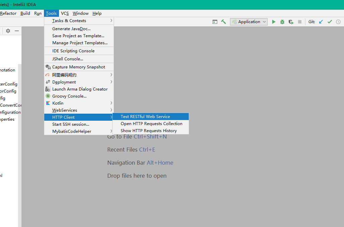The image size is (344, 227).
Task: Choose Manage Project Templates...
Action: click(x=79, y=43)
